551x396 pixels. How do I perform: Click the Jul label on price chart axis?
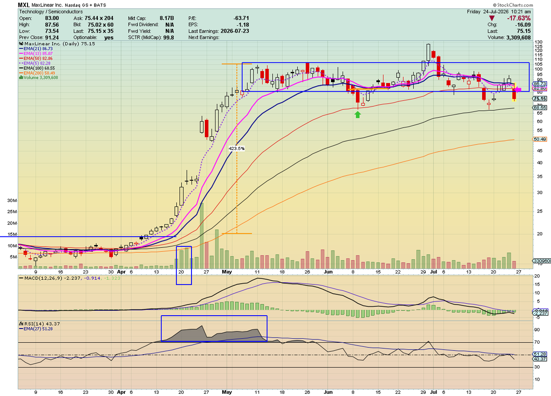click(x=434, y=271)
